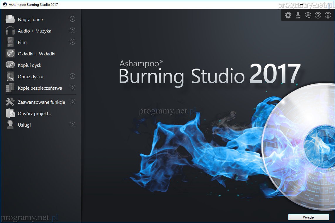Image resolution: width=335 pixels, height=223 pixels.
Task: Expand the Film submenu arrow
Action: coord(72,42)
